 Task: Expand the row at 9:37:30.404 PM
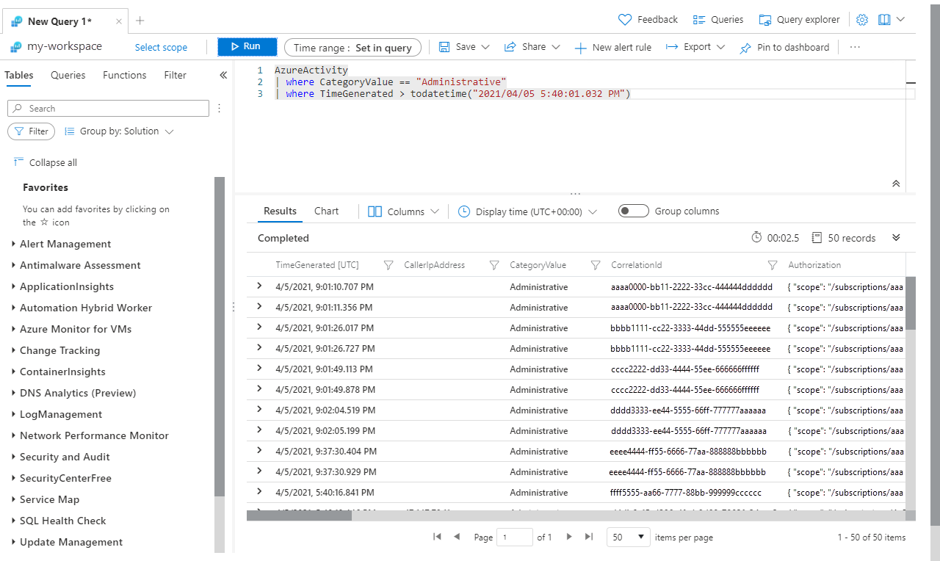point(259,451)
